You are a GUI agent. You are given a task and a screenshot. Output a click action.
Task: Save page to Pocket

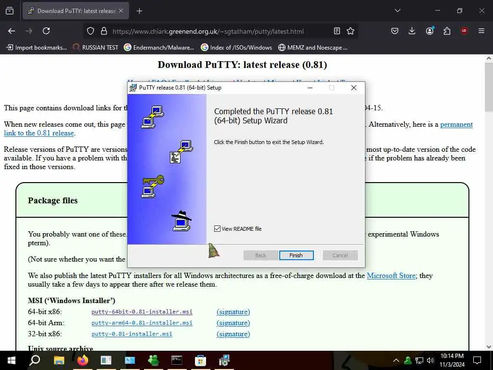click(x=395, y=31)
